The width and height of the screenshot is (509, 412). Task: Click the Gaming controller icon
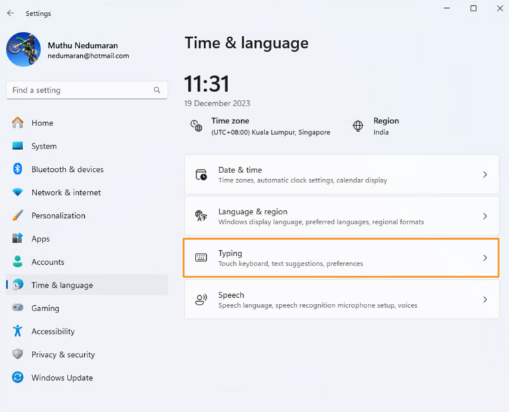[18, 309]
